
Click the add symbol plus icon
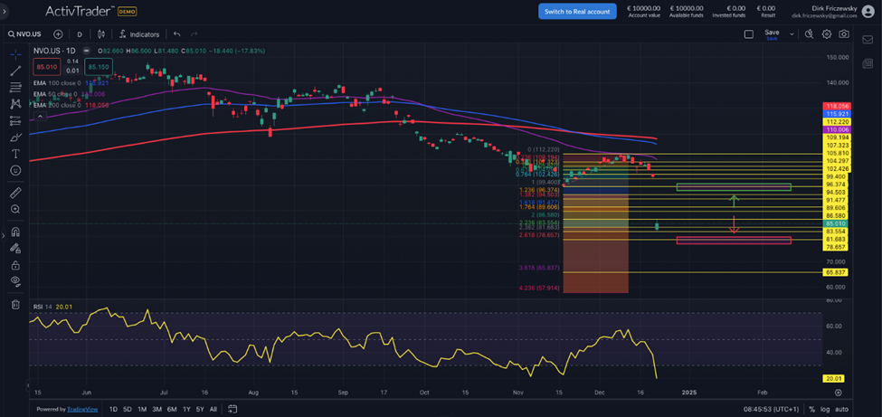59,34
